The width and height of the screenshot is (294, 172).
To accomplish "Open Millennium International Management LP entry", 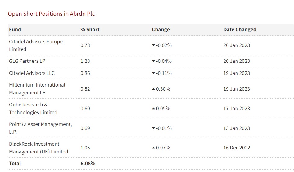I will pos(37,89).
